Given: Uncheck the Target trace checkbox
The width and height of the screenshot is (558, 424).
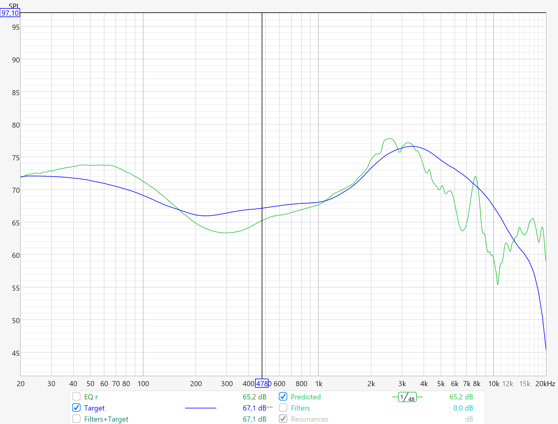Looking at the screenshot, I should (76, 408).
